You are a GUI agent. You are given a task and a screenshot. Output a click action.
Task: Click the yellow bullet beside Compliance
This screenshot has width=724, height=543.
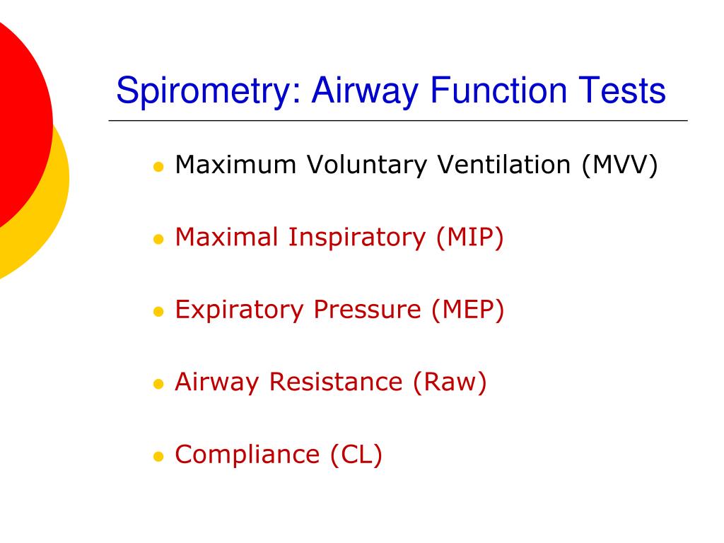(x=158, y=457)
